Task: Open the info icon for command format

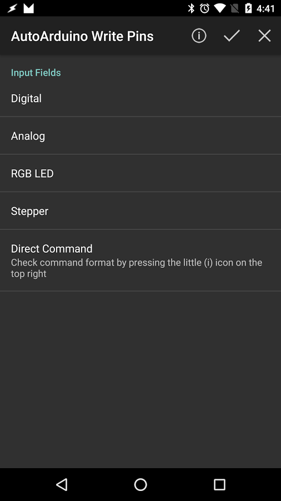Action: pos(199,36)
